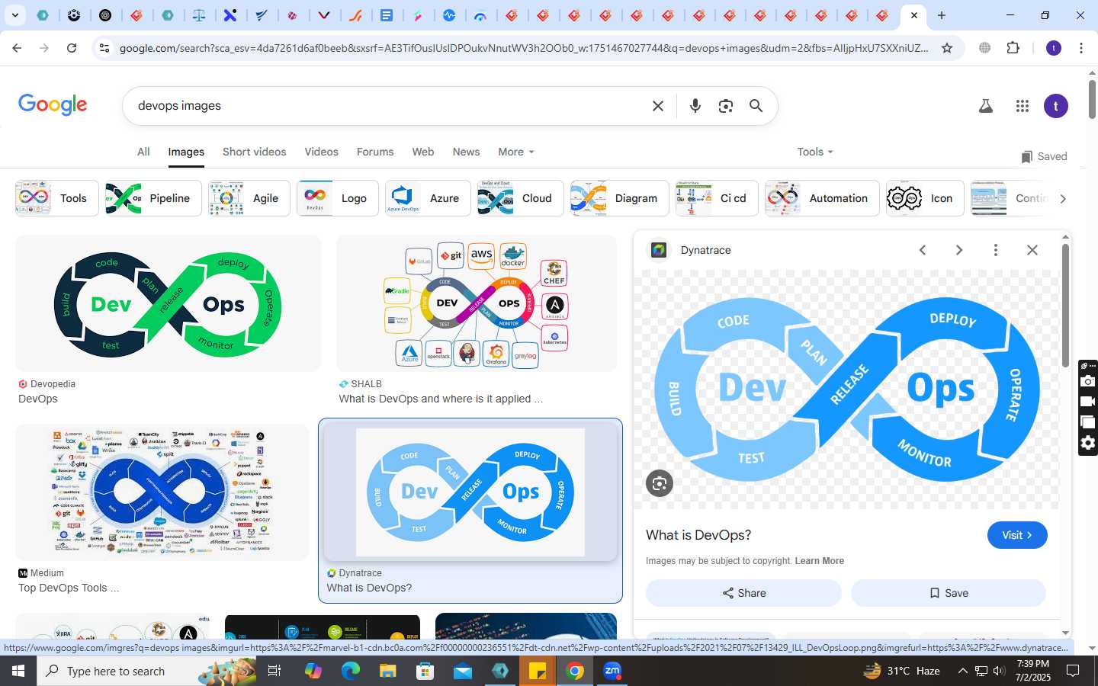Open the Saved collection link

[x=1044, y=156]
